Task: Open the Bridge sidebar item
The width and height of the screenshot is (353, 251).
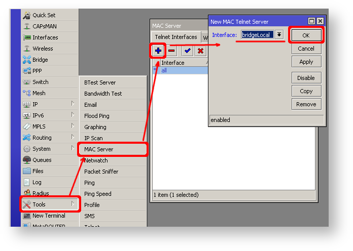Action: pos(40,60)
